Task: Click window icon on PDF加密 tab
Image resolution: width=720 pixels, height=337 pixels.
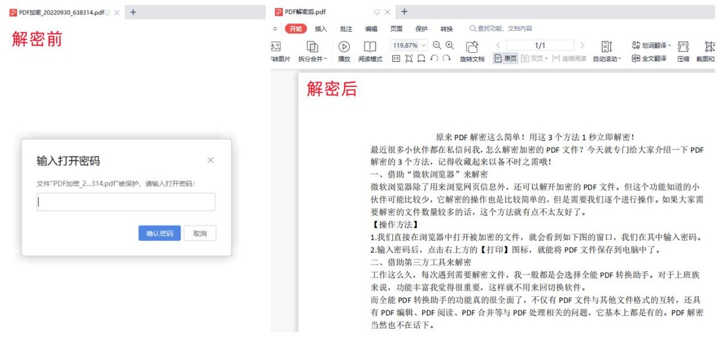Action: pos(107,12)
